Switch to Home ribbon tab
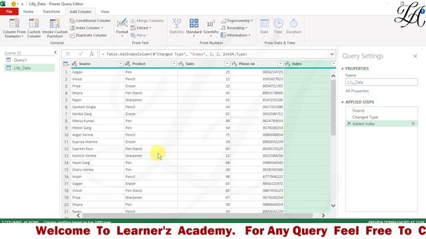The height and width of the screenshot is (239, 426). (x=28, y=12)
